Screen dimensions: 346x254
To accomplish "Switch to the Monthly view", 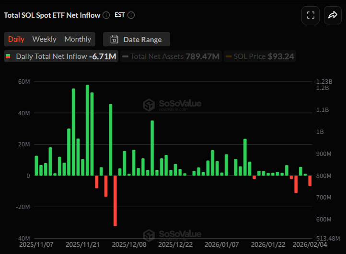I will 78,39.
